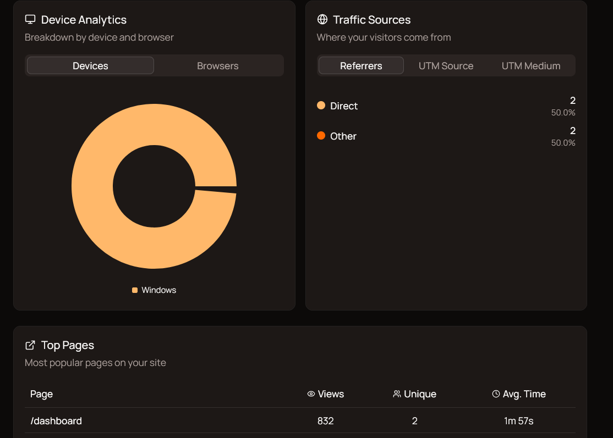
Task: Click the 50.0% value for Other
Action: pyautogui.click(x=563, y=142)
